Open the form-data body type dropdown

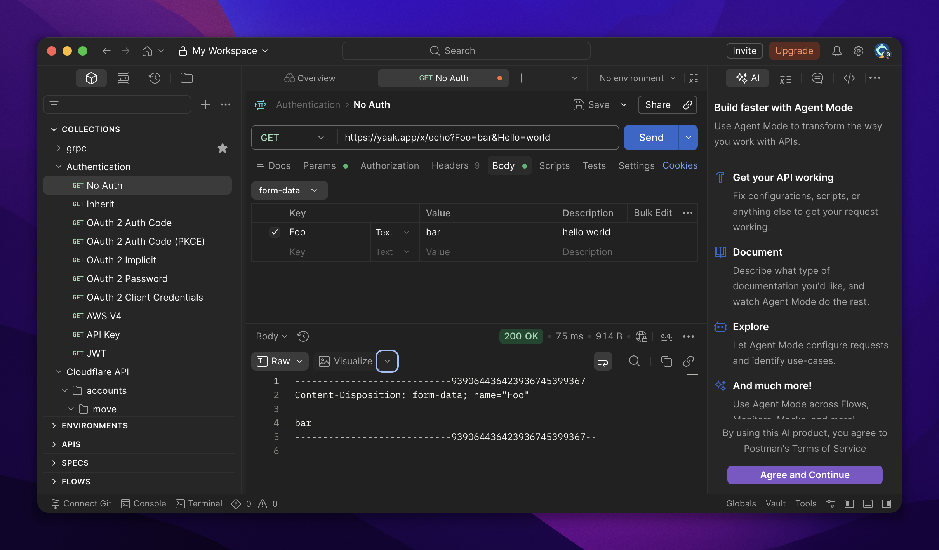point(289,190)
